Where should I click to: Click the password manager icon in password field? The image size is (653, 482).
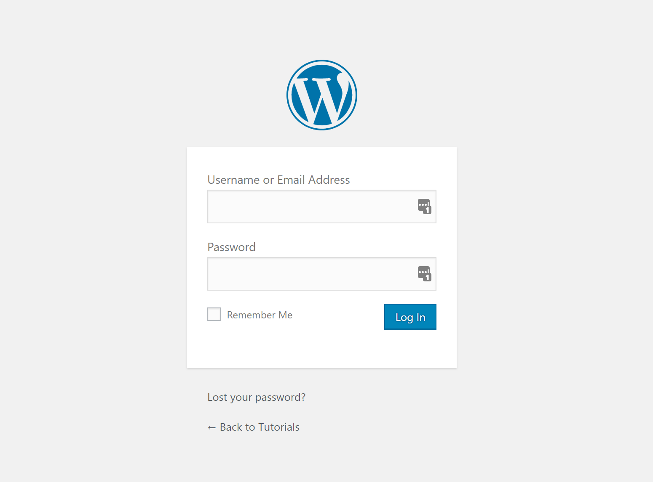coord(425,274)
